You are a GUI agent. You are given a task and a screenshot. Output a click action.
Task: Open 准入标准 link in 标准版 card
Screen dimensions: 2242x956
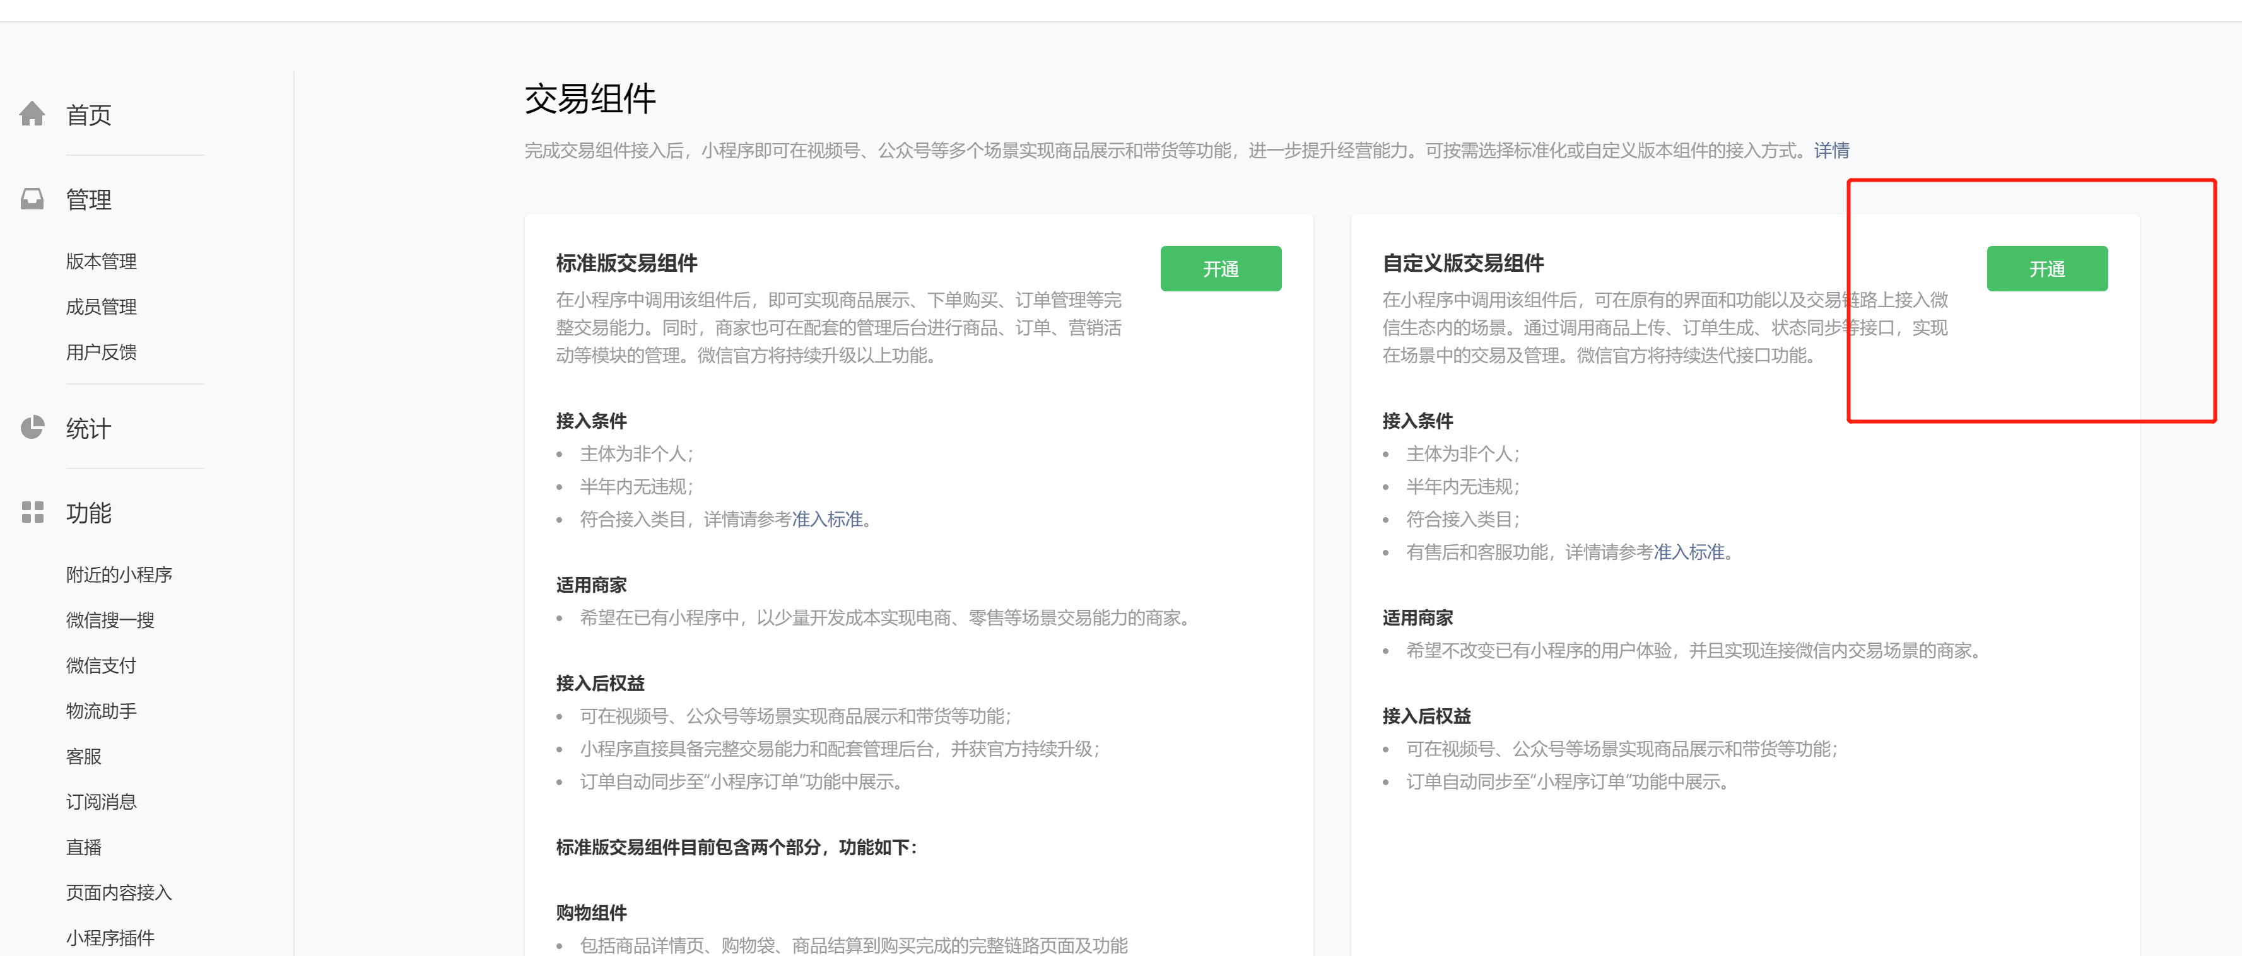pyautogui.click(x=827, y=520)
